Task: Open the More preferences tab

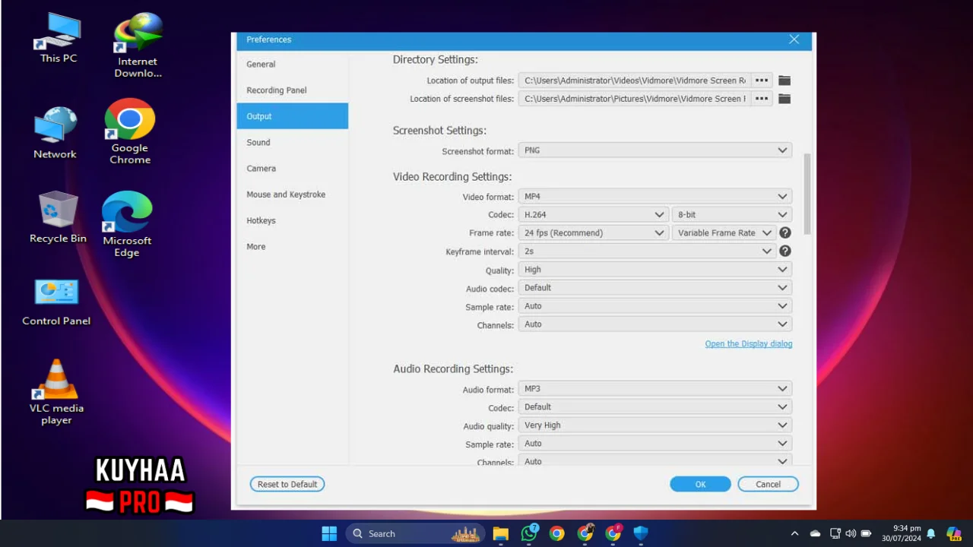Action: tap(293, 246)
